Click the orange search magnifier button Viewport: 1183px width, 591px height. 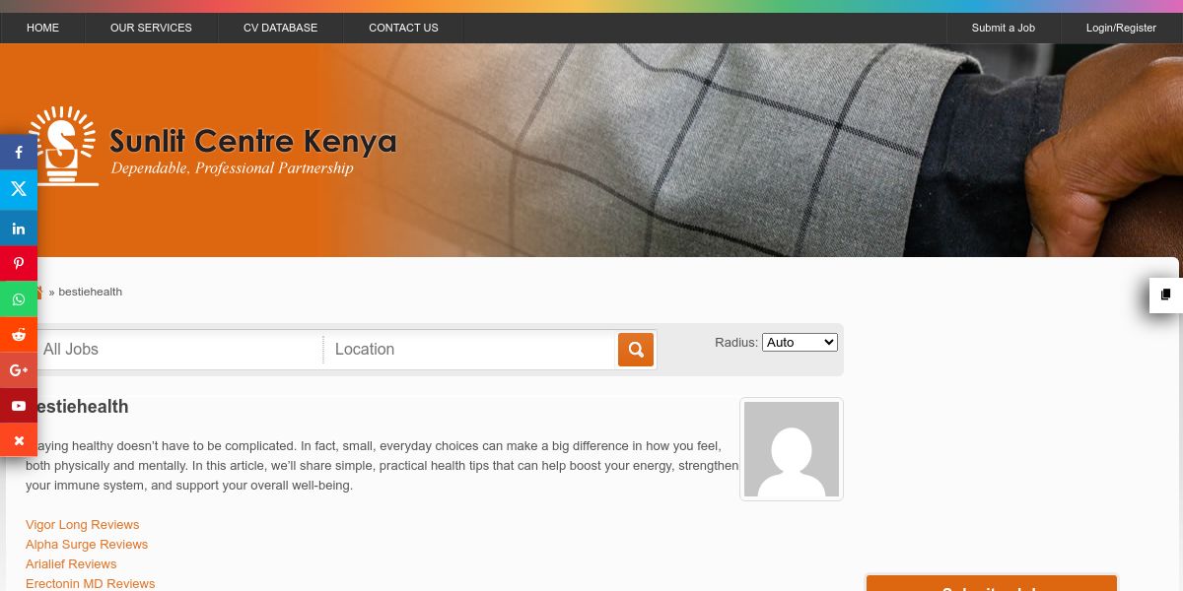pyautogui.click(x=636, y=350)
